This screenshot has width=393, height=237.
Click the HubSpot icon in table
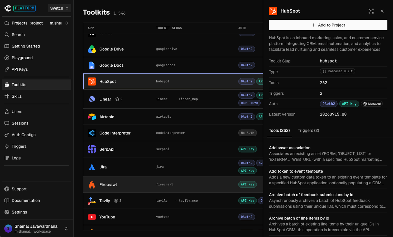click(x=92, y=81)
